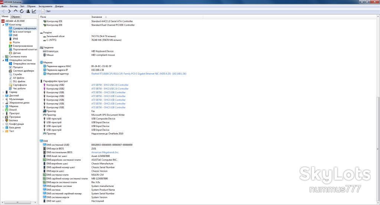Select the IPMI tree icon

[x=10, y=39]
